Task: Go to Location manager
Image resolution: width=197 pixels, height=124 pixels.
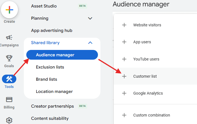Action: pyautogui.click(x=54, y=92)
